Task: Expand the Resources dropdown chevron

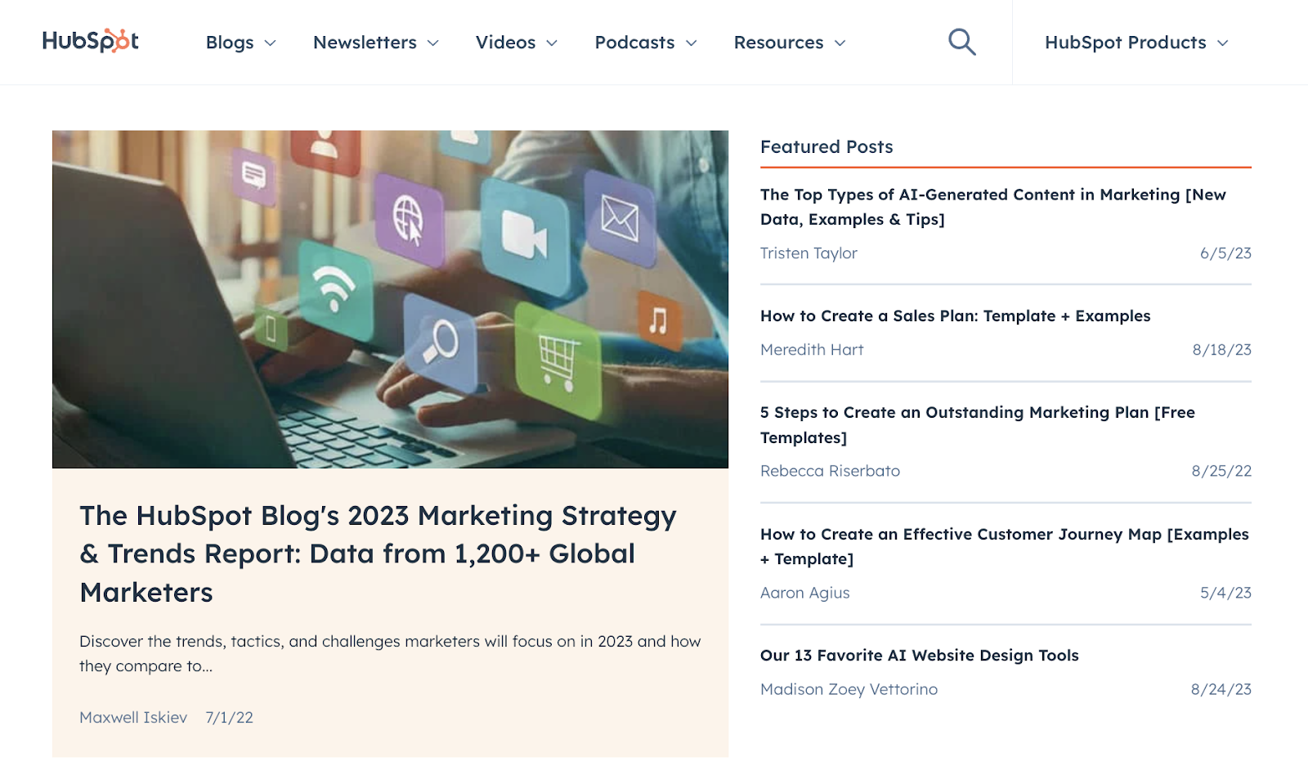Action: (x=841, y=43)
